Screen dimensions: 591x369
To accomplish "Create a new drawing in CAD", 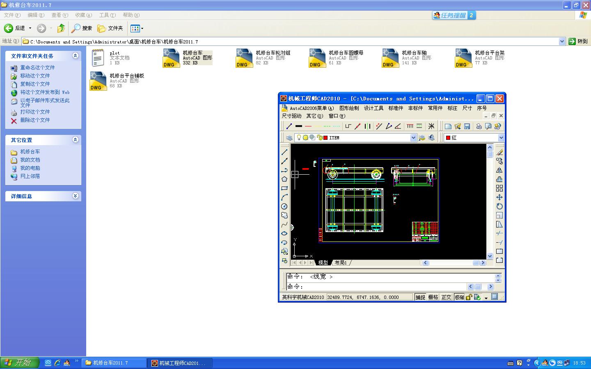I will [448, 126].
